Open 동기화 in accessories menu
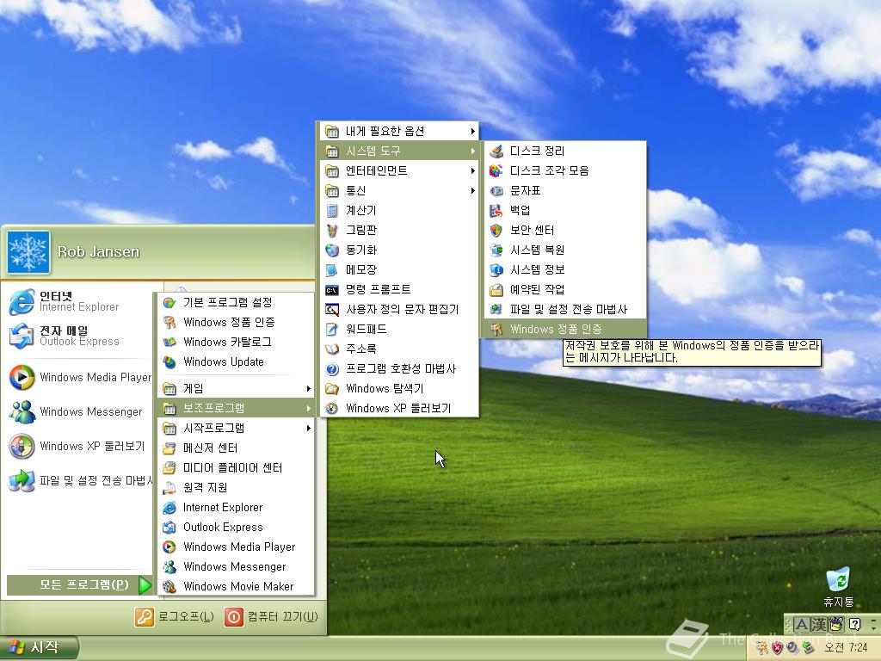 point(399,250)
